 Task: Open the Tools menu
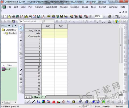coord(94,7)
